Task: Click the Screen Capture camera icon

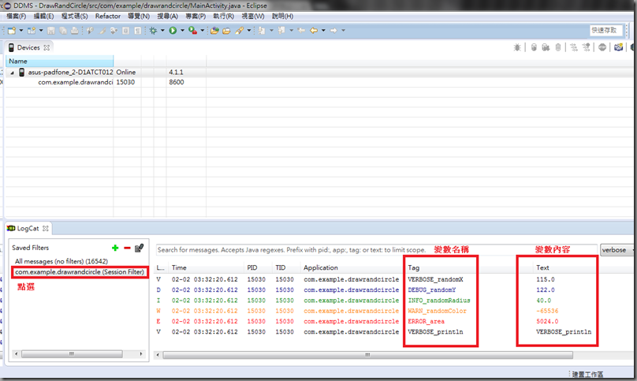Action: (618, 47)
